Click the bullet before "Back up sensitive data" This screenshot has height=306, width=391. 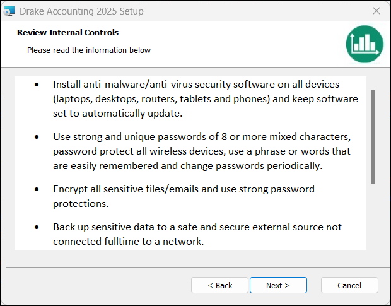(x=37, y=227)
